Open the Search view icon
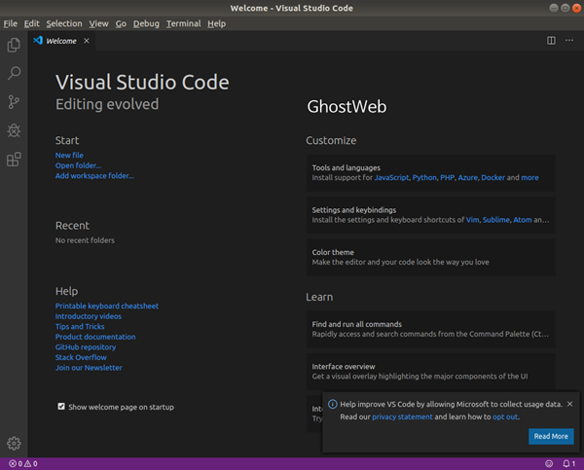The image size is (584, 470). (14, 73)
